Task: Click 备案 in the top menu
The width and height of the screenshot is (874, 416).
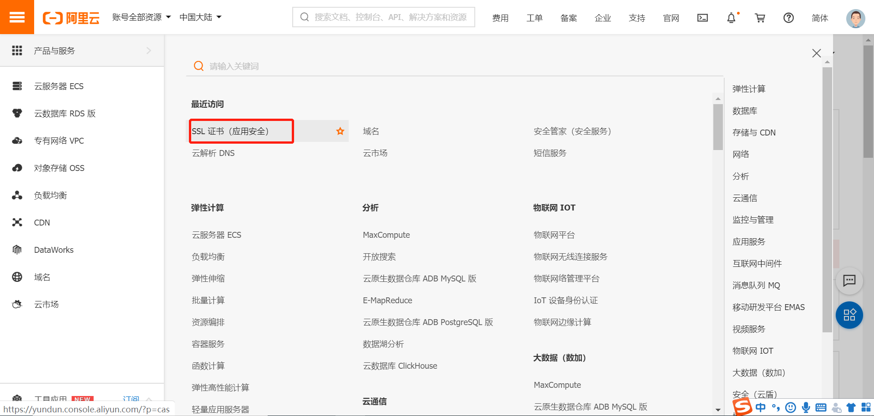Action: (x=569, y=18)
